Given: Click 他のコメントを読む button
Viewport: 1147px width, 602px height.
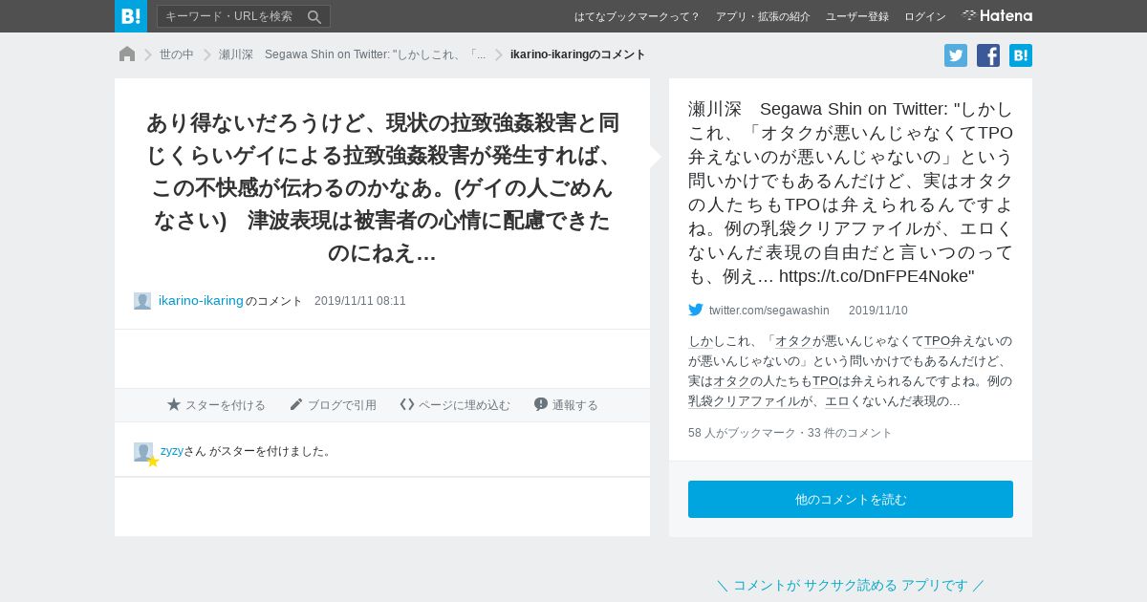Looking at the screenshot, I should [851, 500].
